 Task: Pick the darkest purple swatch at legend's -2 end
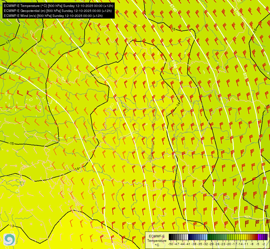coord(266,237)
